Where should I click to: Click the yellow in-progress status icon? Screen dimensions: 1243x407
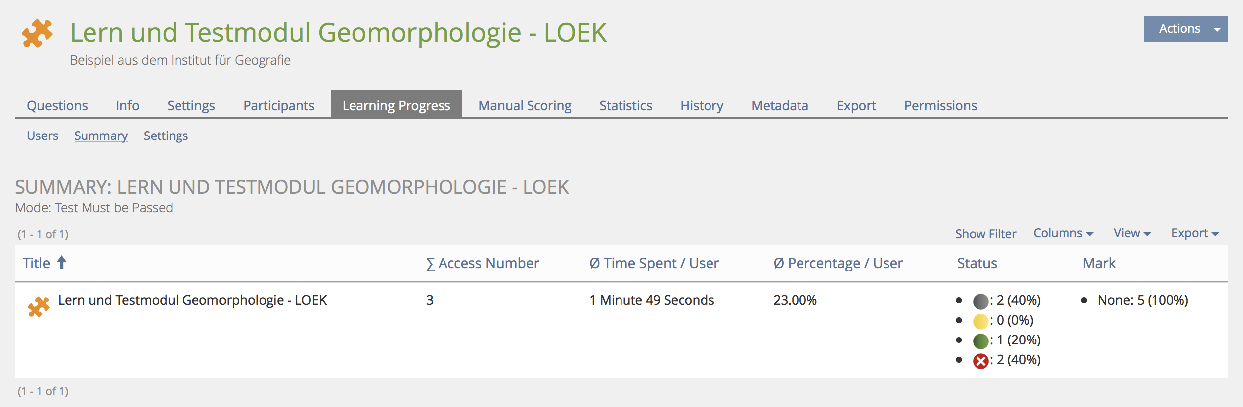tap(980, 321)
